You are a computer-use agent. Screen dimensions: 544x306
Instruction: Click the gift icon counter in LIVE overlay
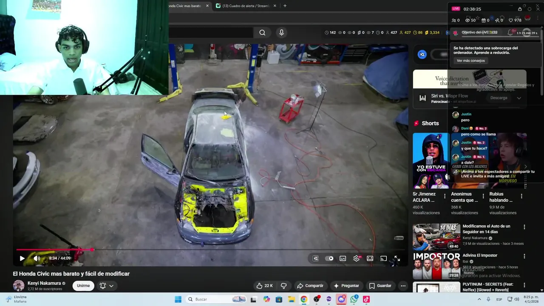pyautogui.click(x=485, y=20)
